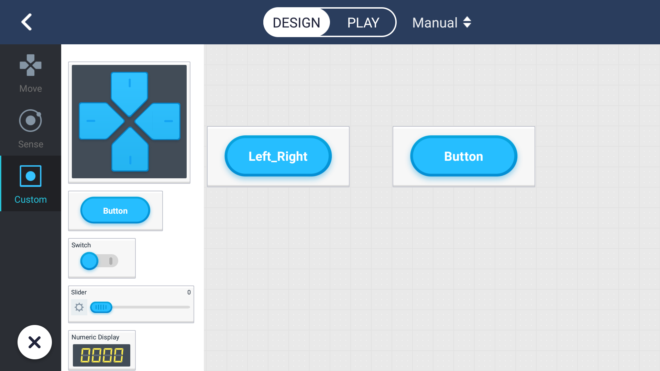Click the D-pad right arrow
Image resolution: width=660 pixels, height=371 pixels.
(x=158, y=121)
